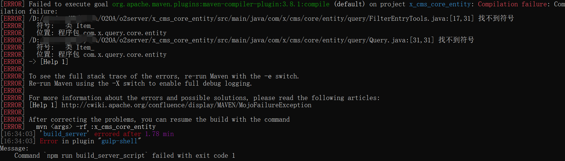Click the "Message:" label
The width and height of the screenshot is (565, 161).
(14, 148)
